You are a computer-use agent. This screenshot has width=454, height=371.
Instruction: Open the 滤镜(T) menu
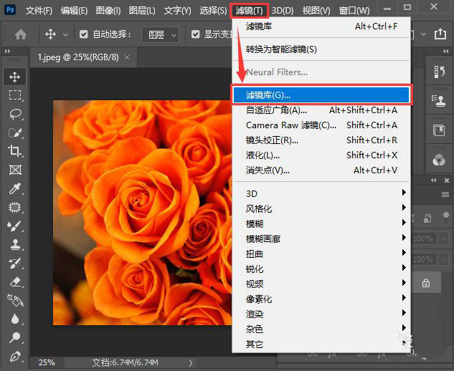pyautogui.click(x=249, y=11)
